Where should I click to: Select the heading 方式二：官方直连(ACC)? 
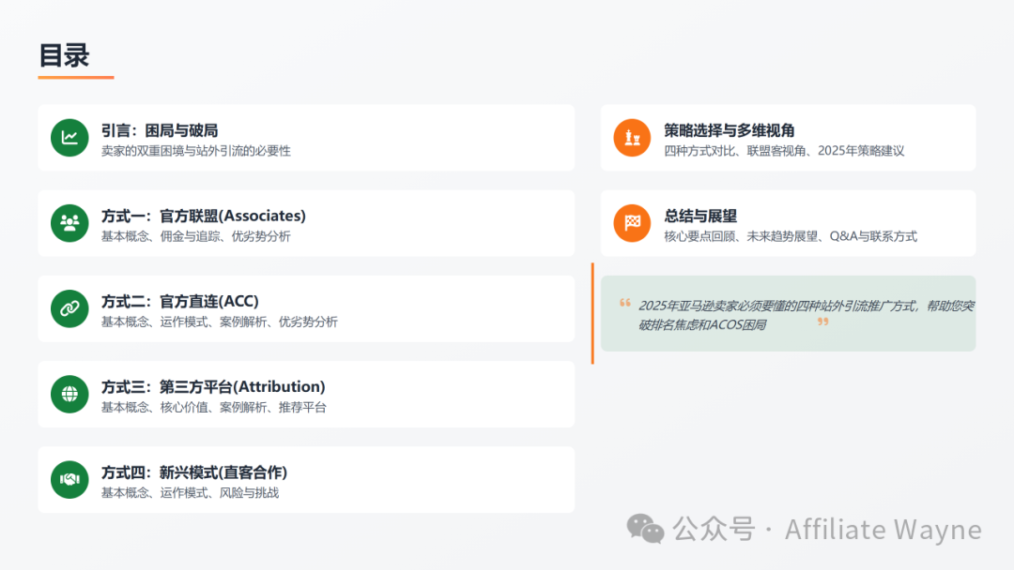pyautogui.click(x=179, y=302)
